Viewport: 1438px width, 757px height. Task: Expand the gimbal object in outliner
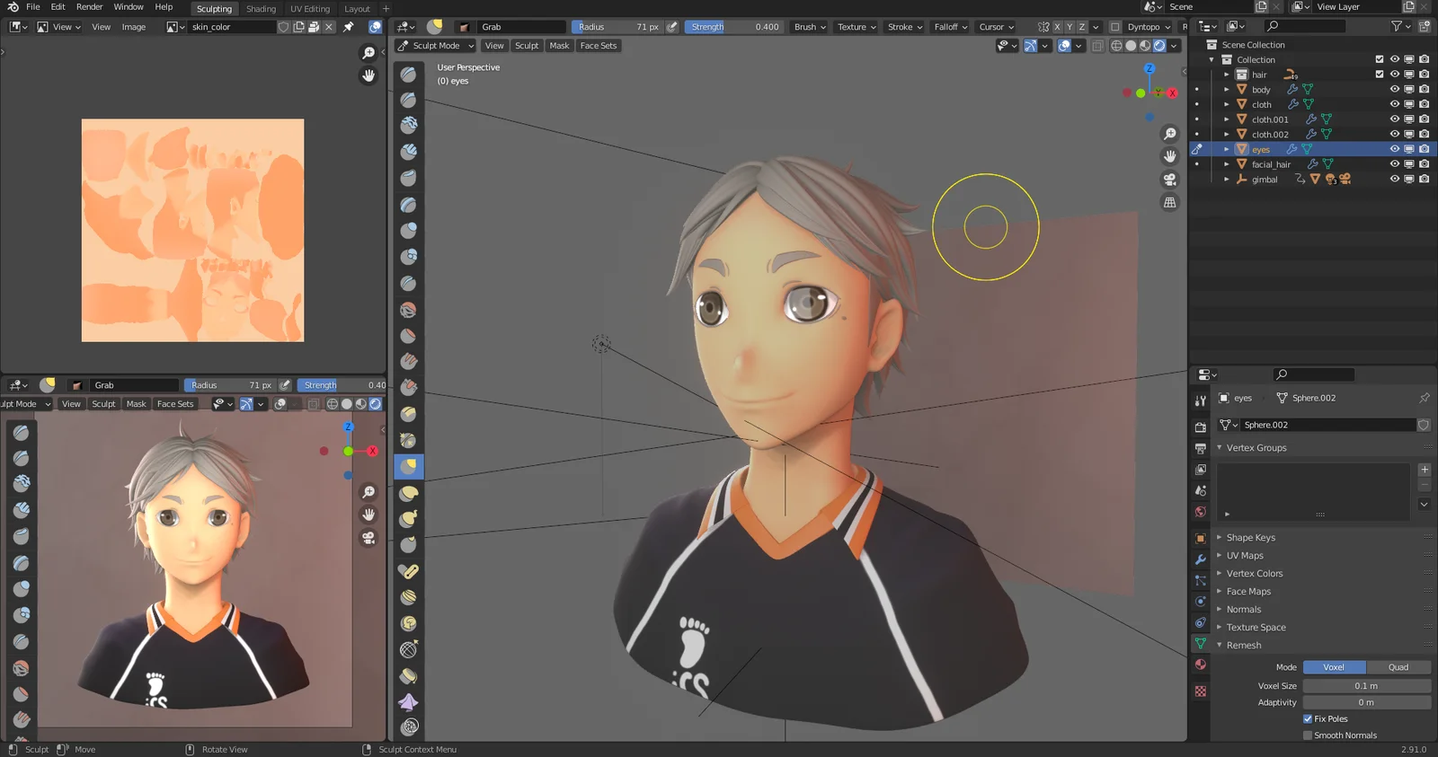tap(1227, 180)
